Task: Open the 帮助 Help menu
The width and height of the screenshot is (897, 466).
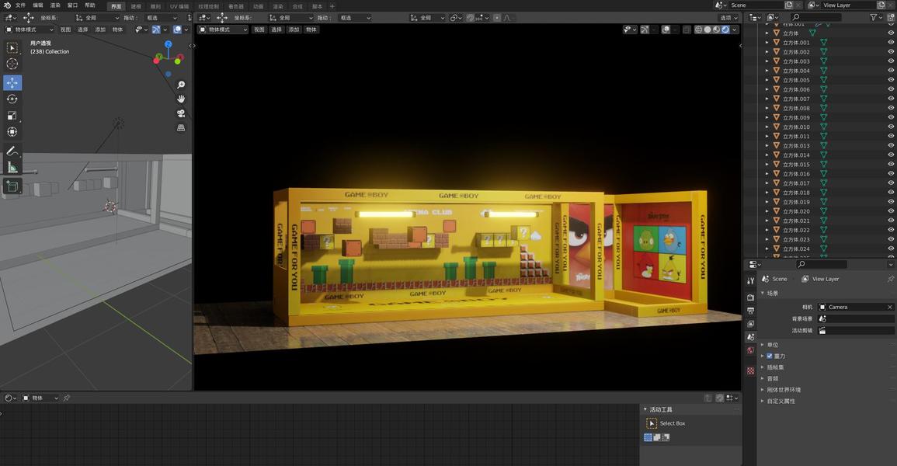Action: 90,5
